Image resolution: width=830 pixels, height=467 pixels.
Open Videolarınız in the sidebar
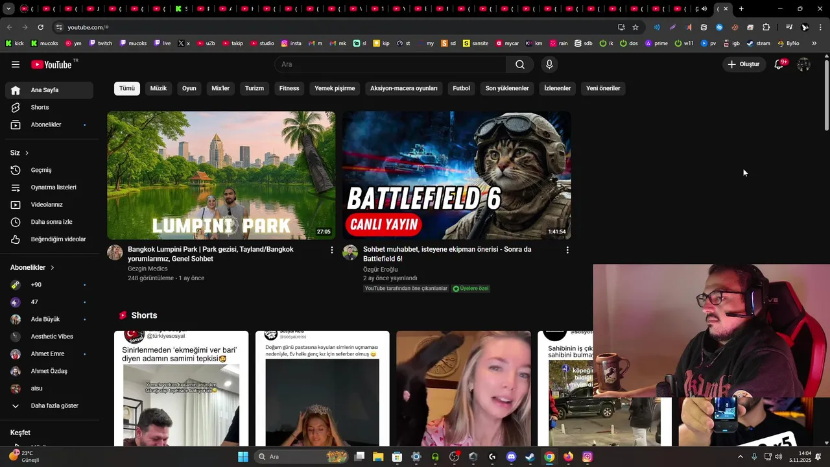pyautogui.click(x=49, y=204)
